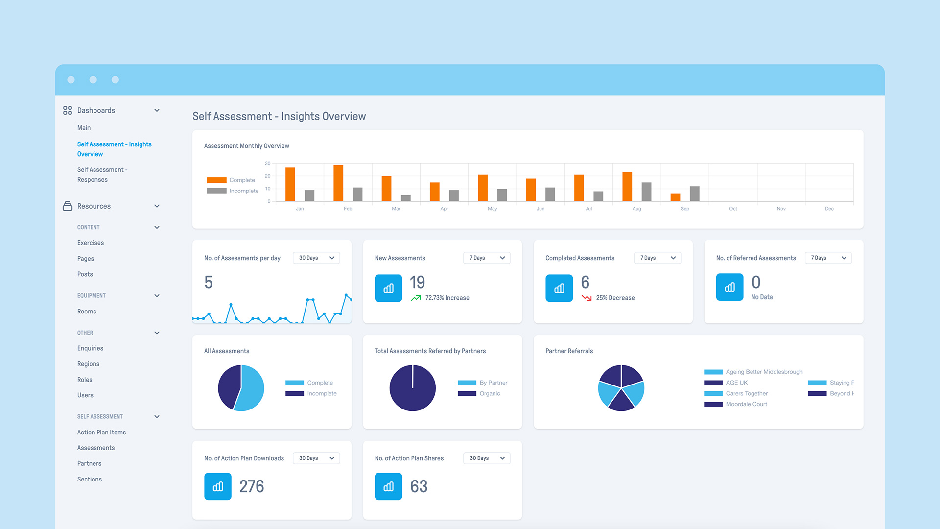940x529 pixels.
Task: Click the New Assessments chart icon
Action: [388, 288]
